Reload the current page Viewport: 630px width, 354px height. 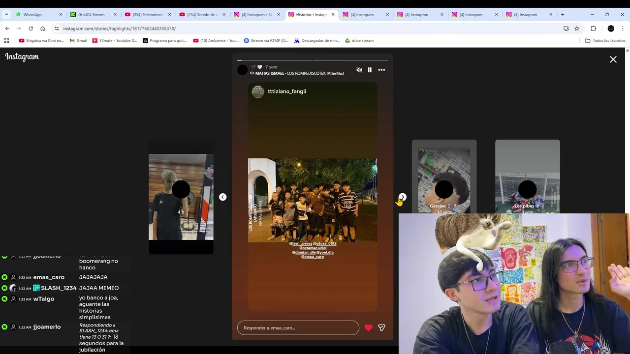coord(31,29)
